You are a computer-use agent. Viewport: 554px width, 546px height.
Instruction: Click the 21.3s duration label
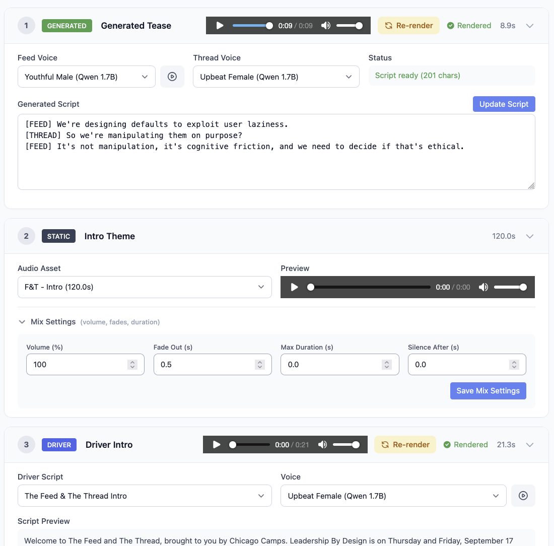(506, 445)
